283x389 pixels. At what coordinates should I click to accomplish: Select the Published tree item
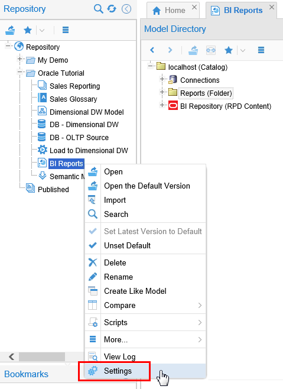point(53,190)
